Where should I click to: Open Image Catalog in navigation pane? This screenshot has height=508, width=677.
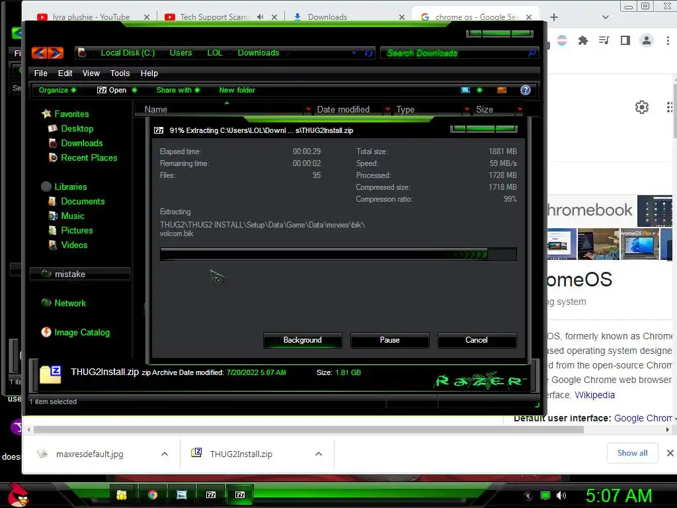click(x=81, y=332)
